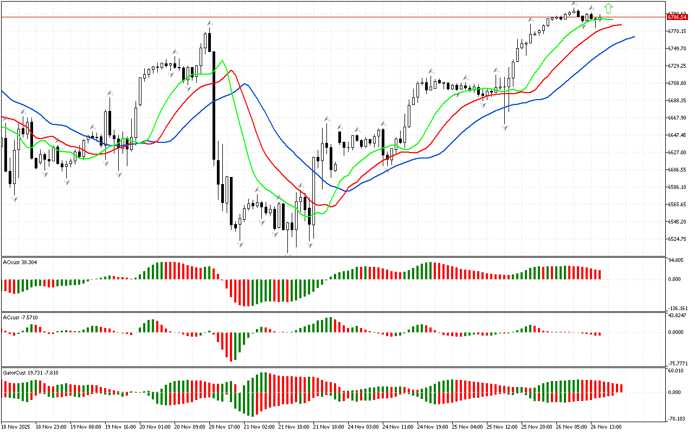Select the up fractal above the 19 Nov 16:00 candle
Image resolution: width=694 pixels, height=433 pixels.
(110, 93)
